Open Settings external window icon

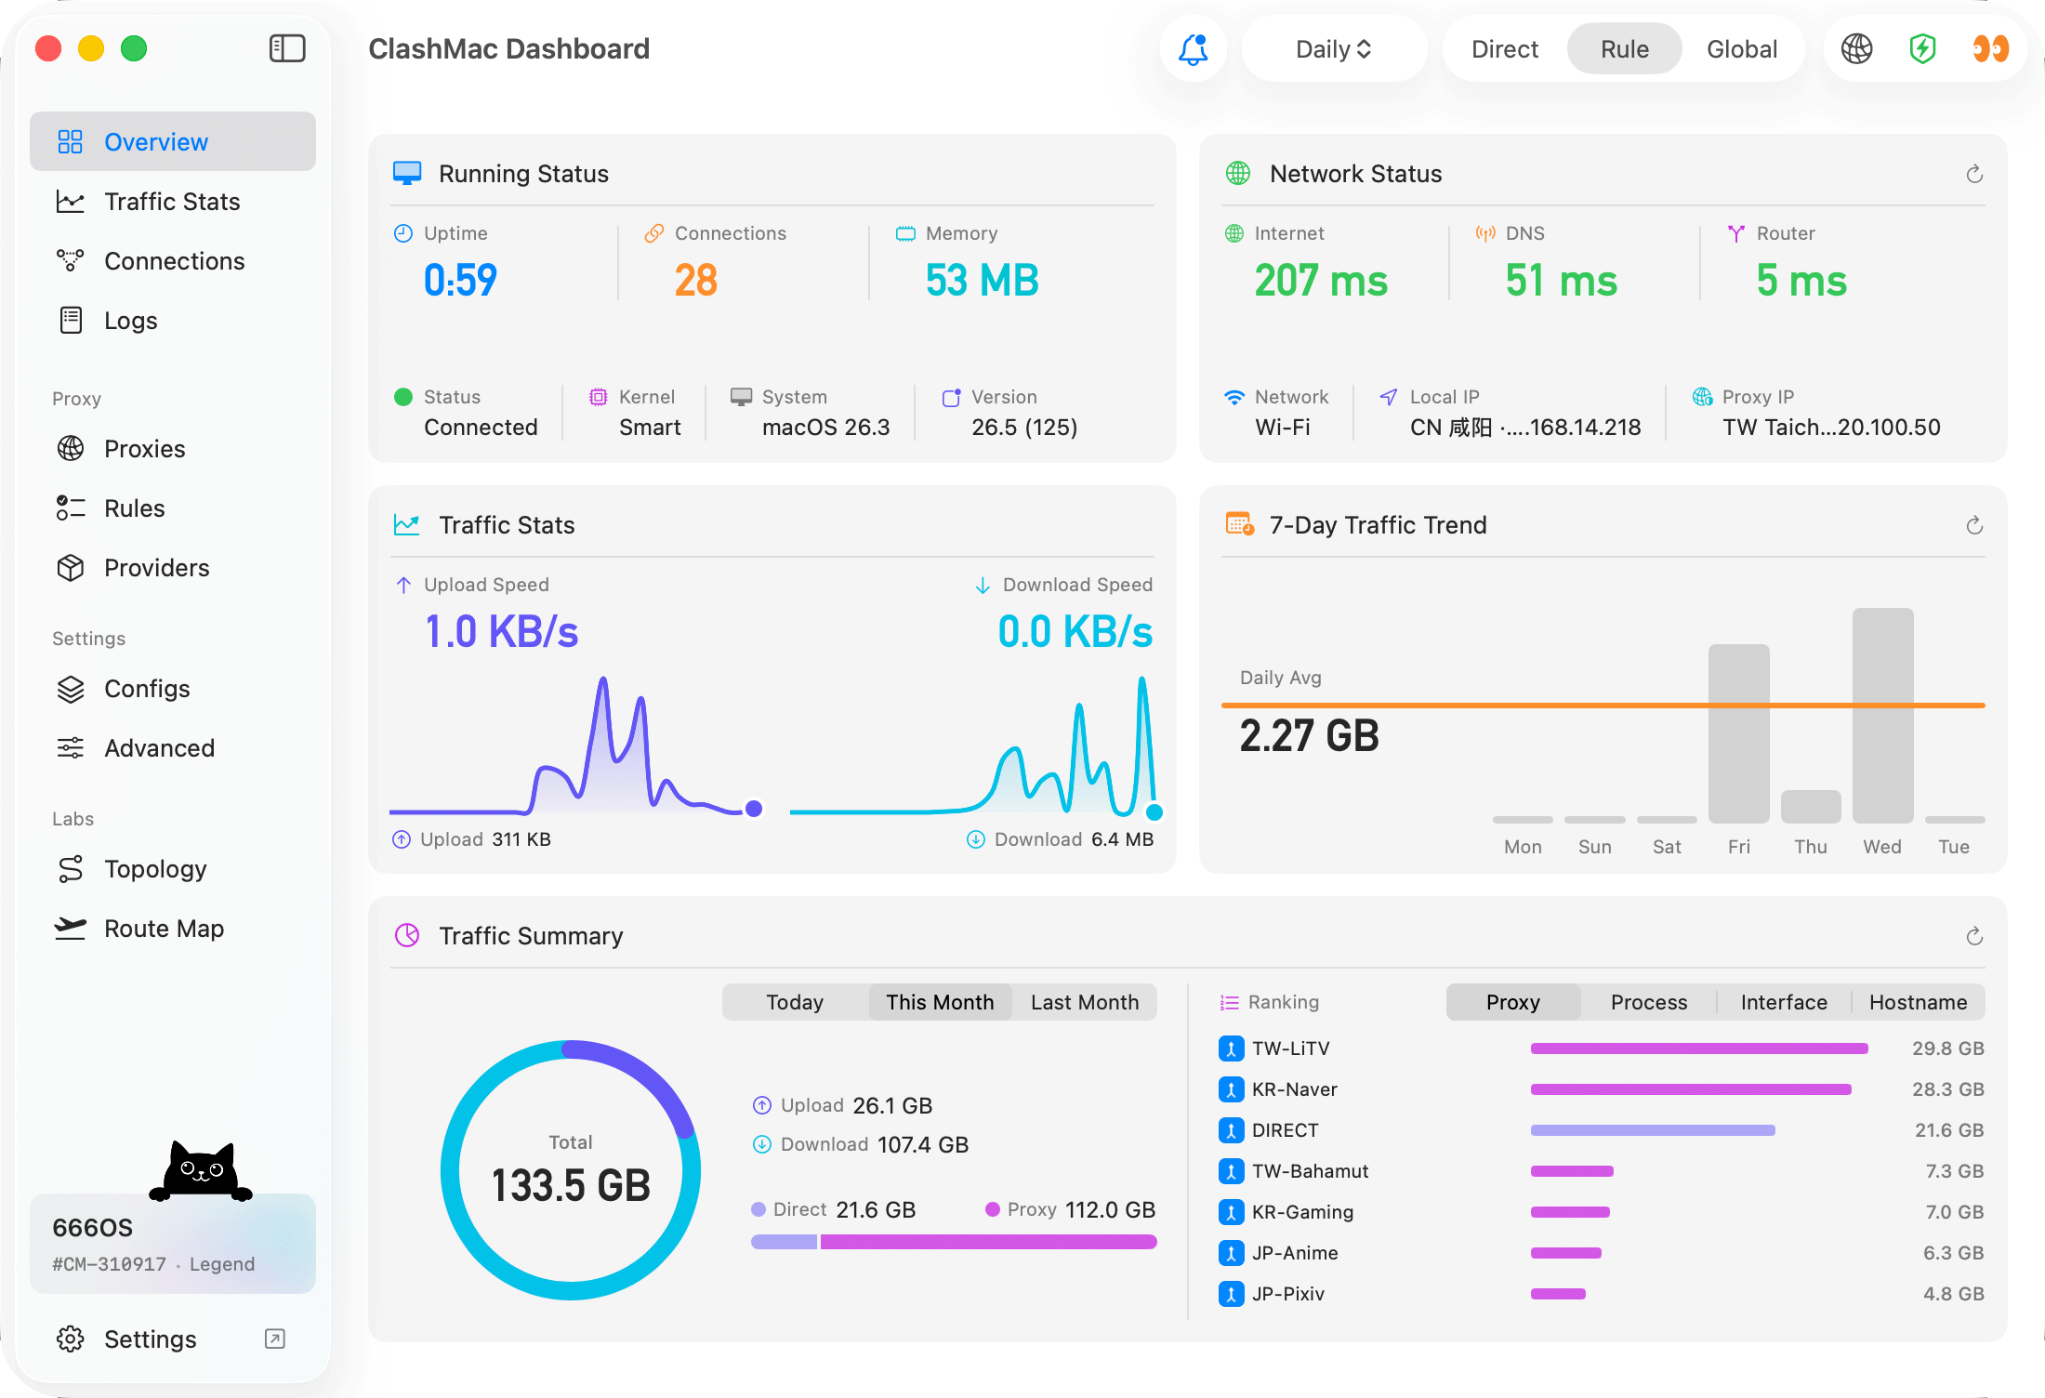coord(275,1339)
